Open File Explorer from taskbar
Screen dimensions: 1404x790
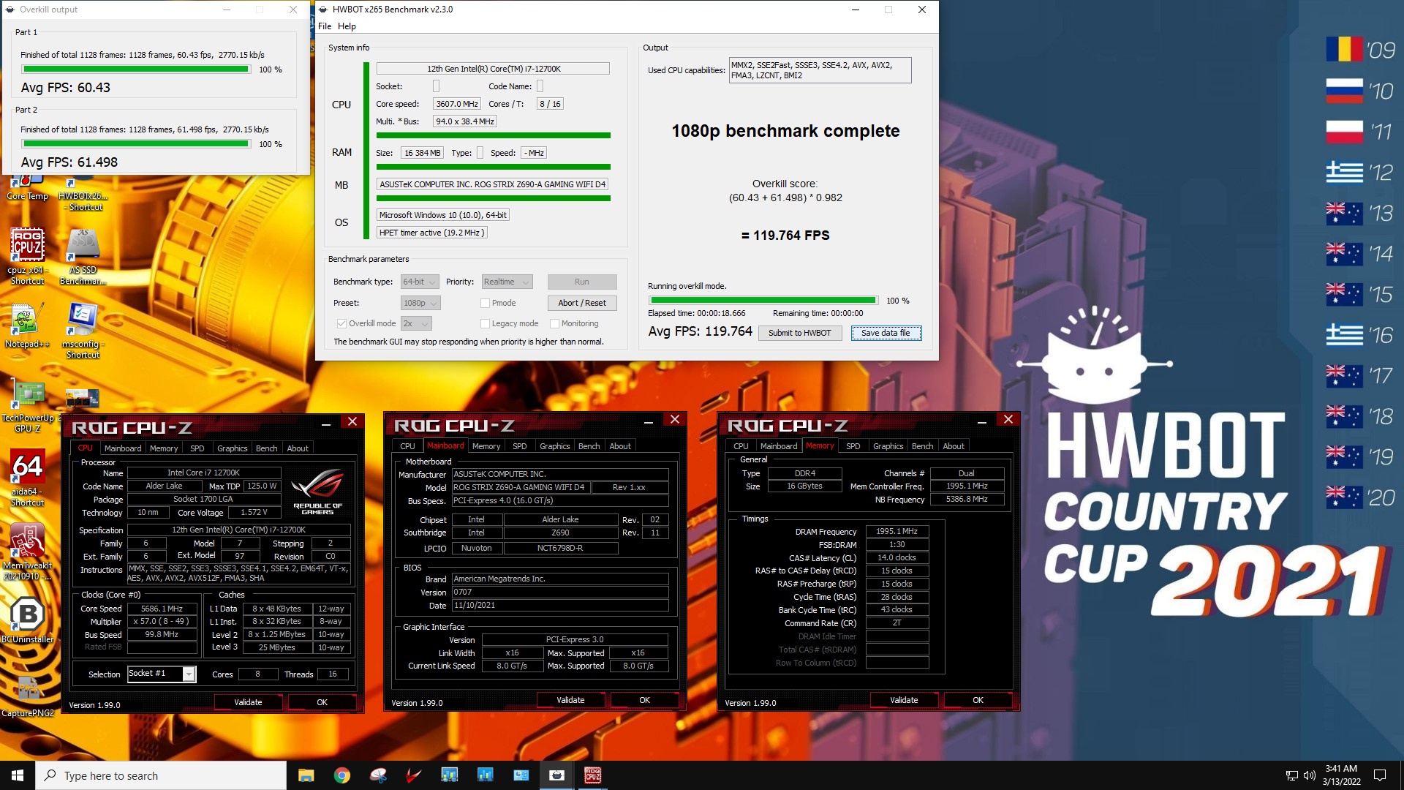click(306, 775)
